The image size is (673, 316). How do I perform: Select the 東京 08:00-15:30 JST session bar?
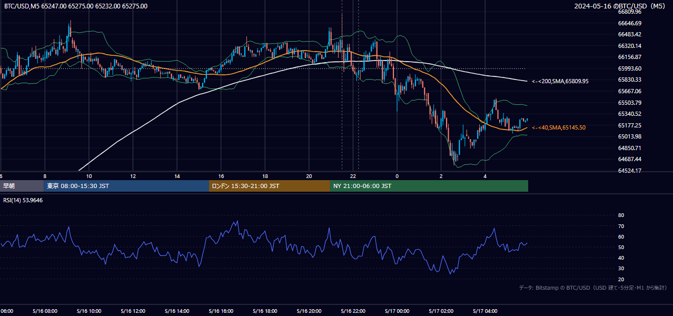[126, 186]
